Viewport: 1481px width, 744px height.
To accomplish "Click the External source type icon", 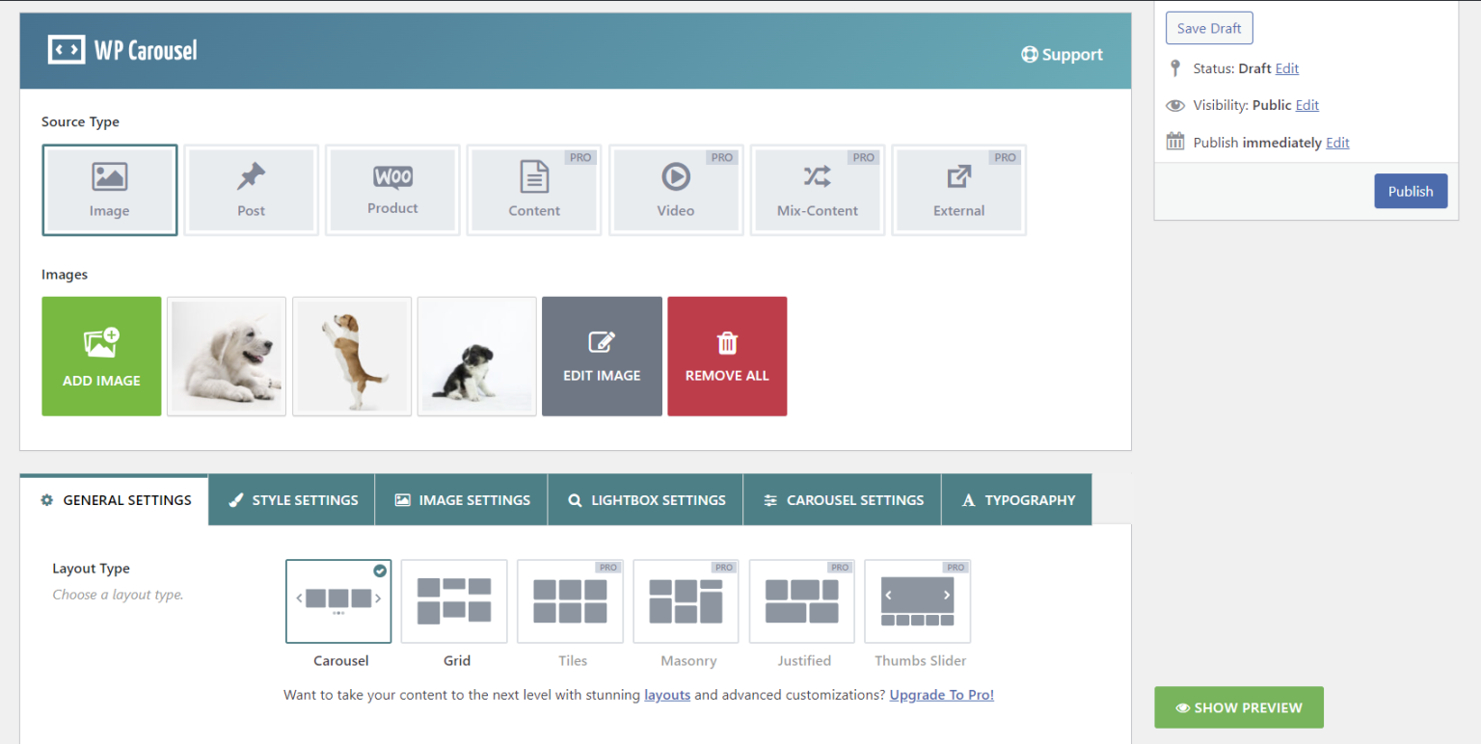I will (x=958, y=189).
